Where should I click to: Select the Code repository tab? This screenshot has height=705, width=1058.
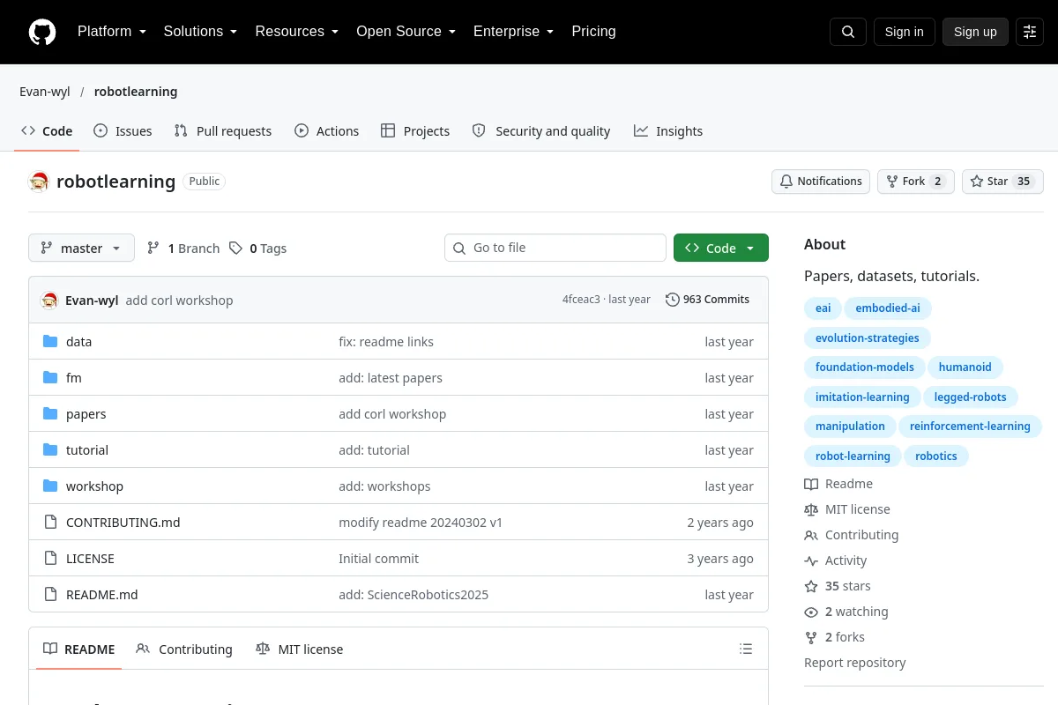(47, 131)
